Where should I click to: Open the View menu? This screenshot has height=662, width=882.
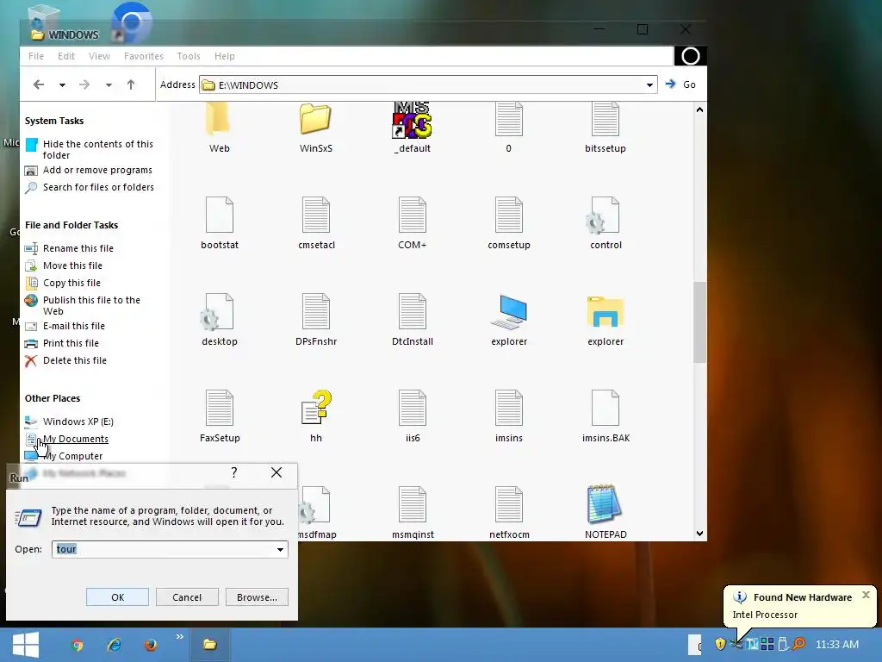[99, 56]
